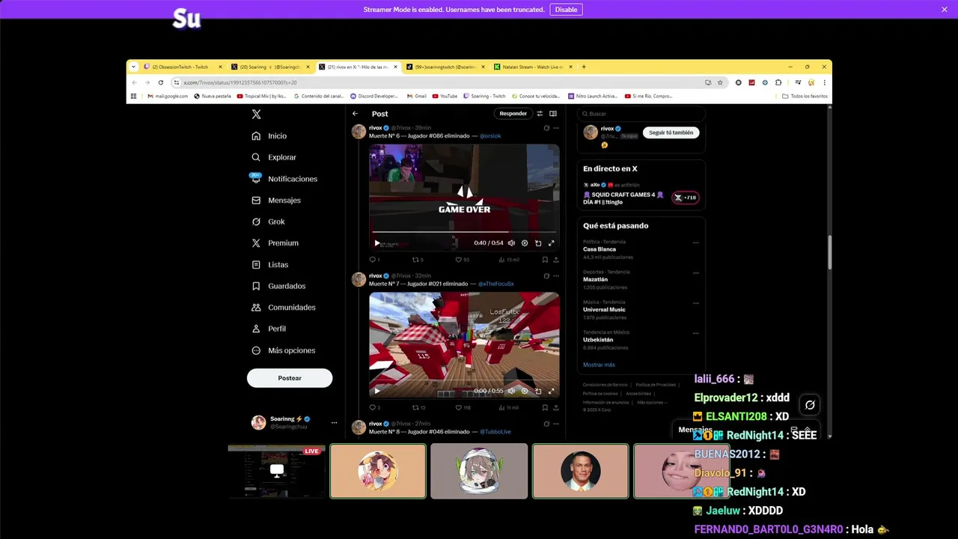Click the X logo in the sidebar
The image size is (958, 539).
pyautogui.click(x=256, y=115)
